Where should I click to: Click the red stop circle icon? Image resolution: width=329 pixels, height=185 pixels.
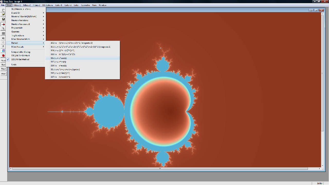[x=3, y=55]
